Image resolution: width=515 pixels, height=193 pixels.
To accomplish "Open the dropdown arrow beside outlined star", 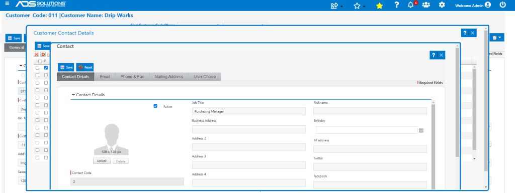I will coord(364,7).
